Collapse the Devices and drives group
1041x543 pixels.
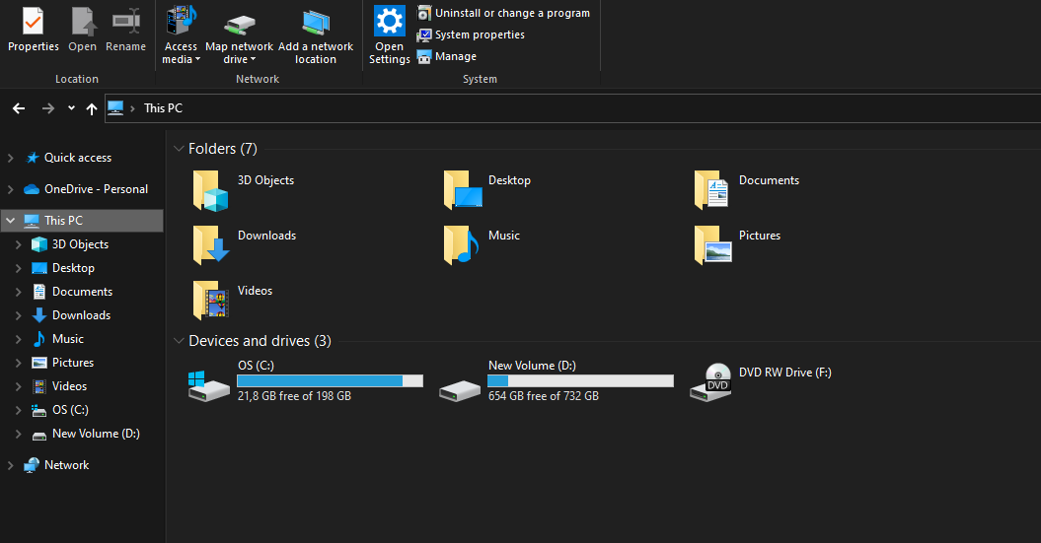click(178, 341)
